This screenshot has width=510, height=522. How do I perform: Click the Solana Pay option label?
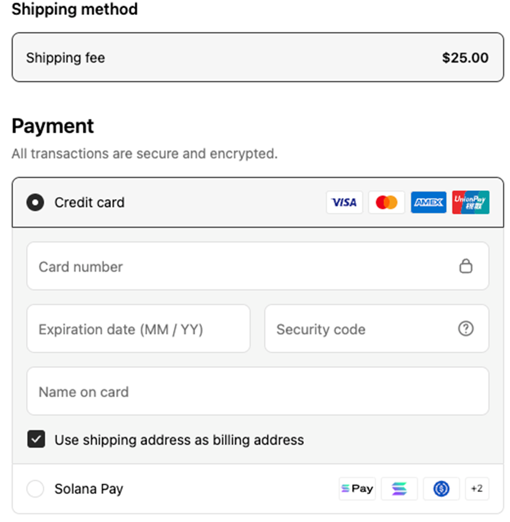pos(88,489)
